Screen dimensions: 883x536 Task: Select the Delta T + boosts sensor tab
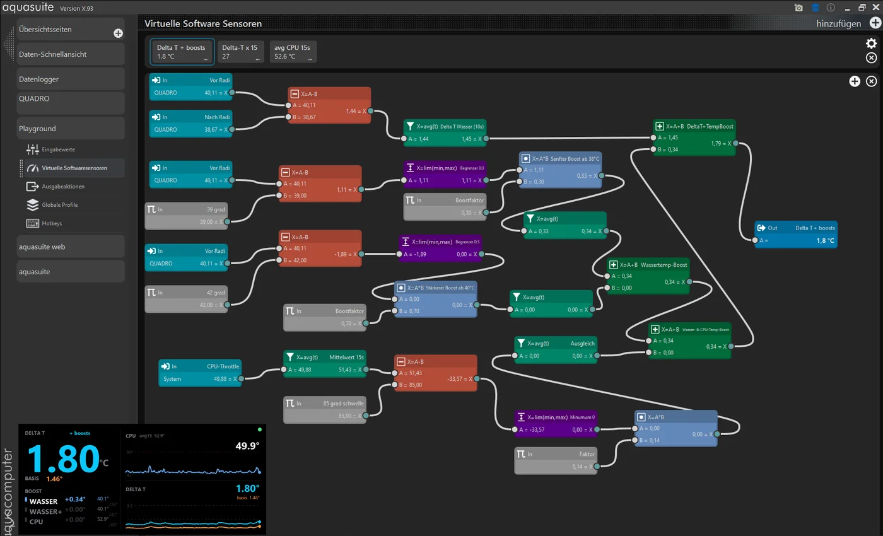pyautogui.click(x=182, y=52)
